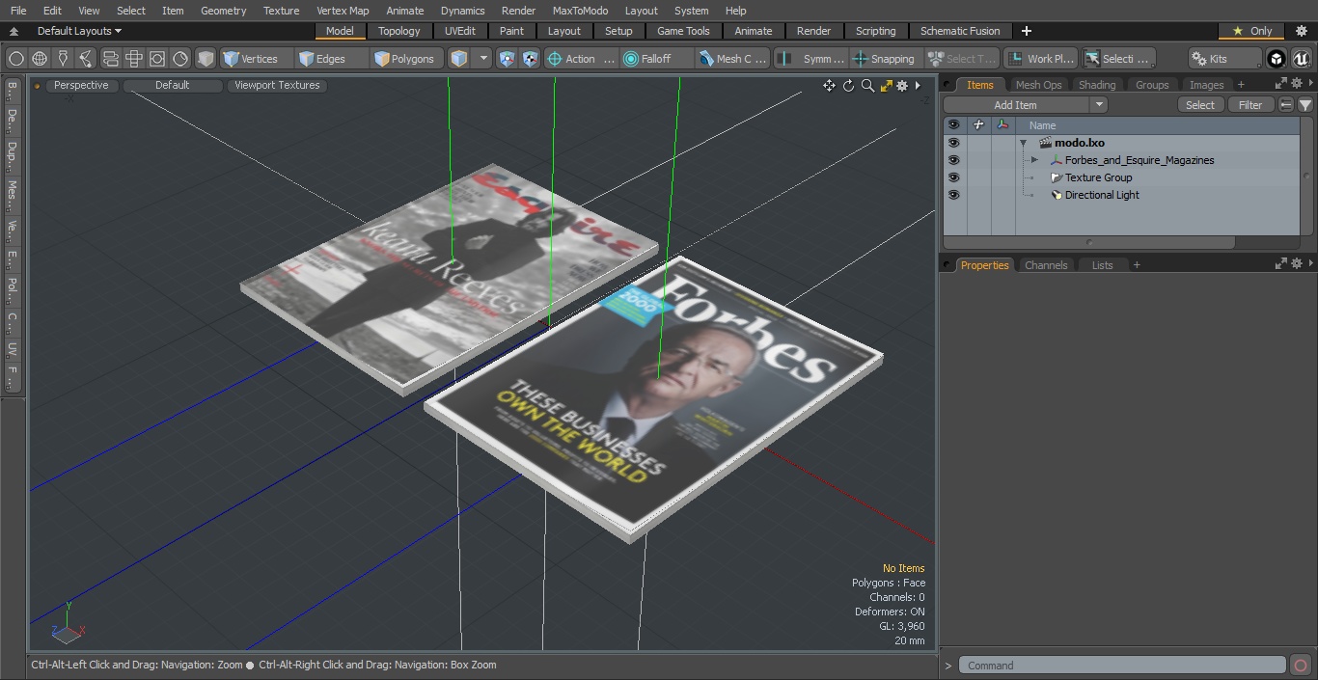Open layout settings gear at top right
The width and height of the screenshot is (1318, 680).
(x=1301, y=31)
